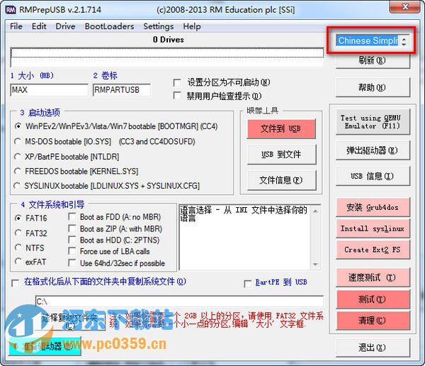The height and width of the screenshot is (366, 425).
Task: Click the 安装 Grub4dos button
Action: [x=373, y=207]
